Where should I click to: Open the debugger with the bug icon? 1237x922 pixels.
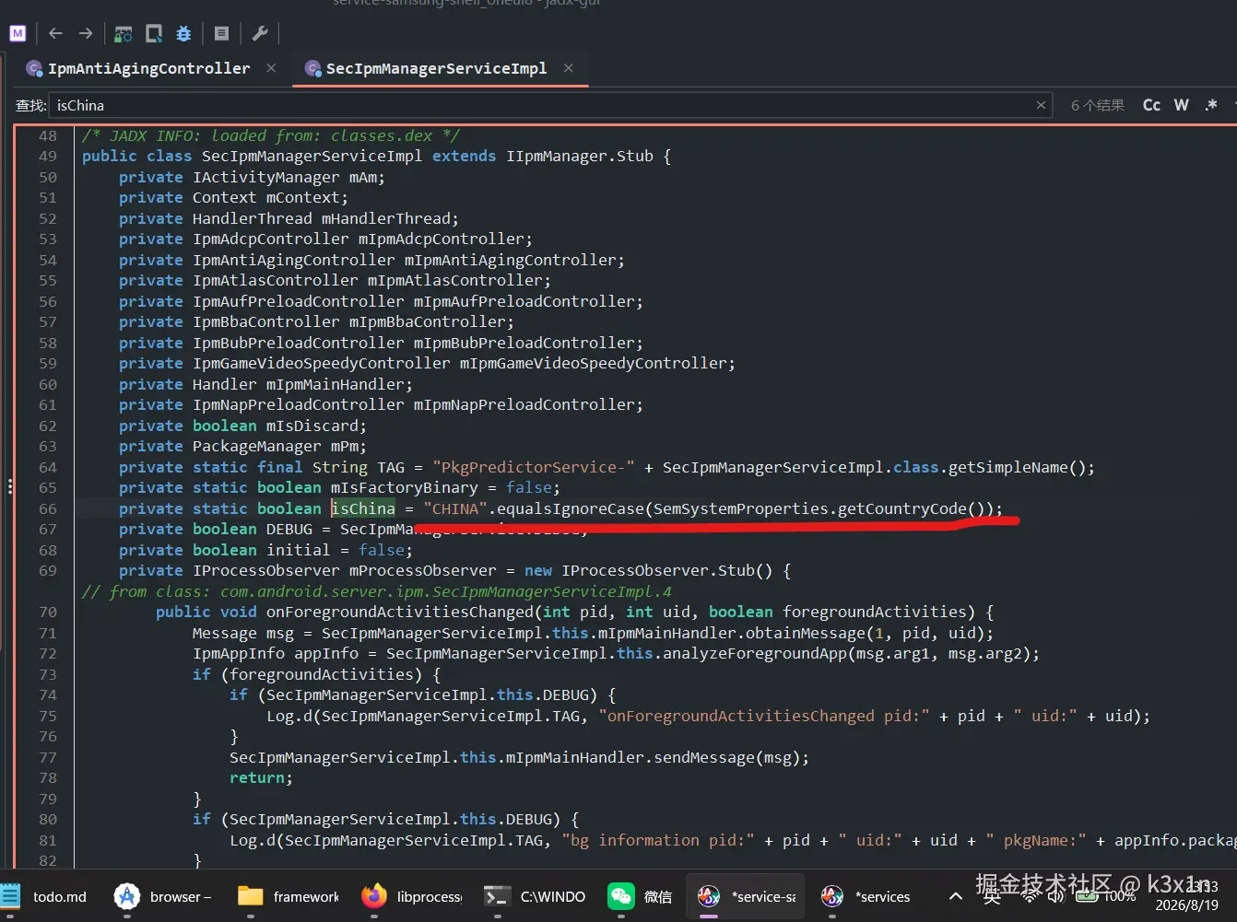[x=183, y=34]
